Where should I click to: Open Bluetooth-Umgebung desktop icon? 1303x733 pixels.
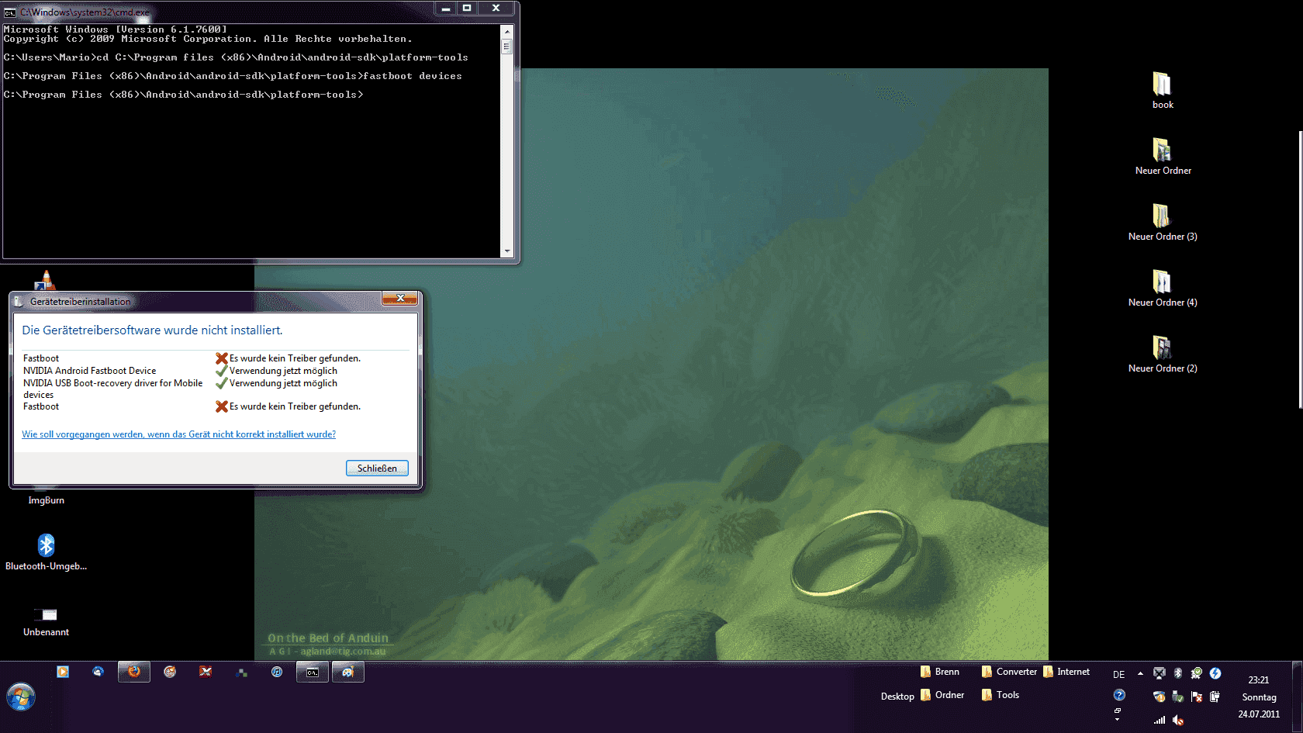[47, 551]
